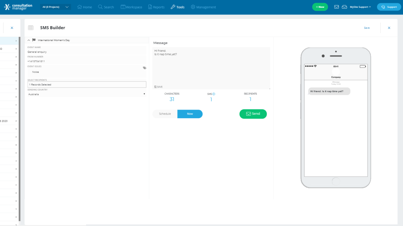Click the From Number field +14157041811
Image resolution: width=403 pixels, height=226 pixels.
[x=87, y=61]
